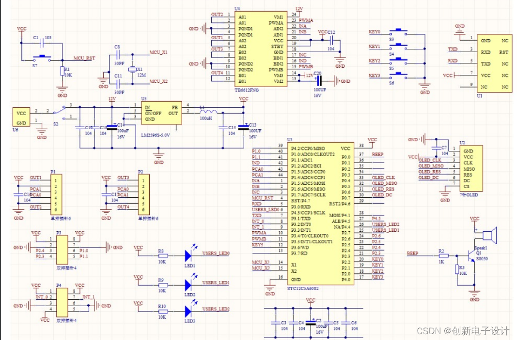
Task: Click pushbutton S3 on the KEY0 line
Action: coord(398,32)
